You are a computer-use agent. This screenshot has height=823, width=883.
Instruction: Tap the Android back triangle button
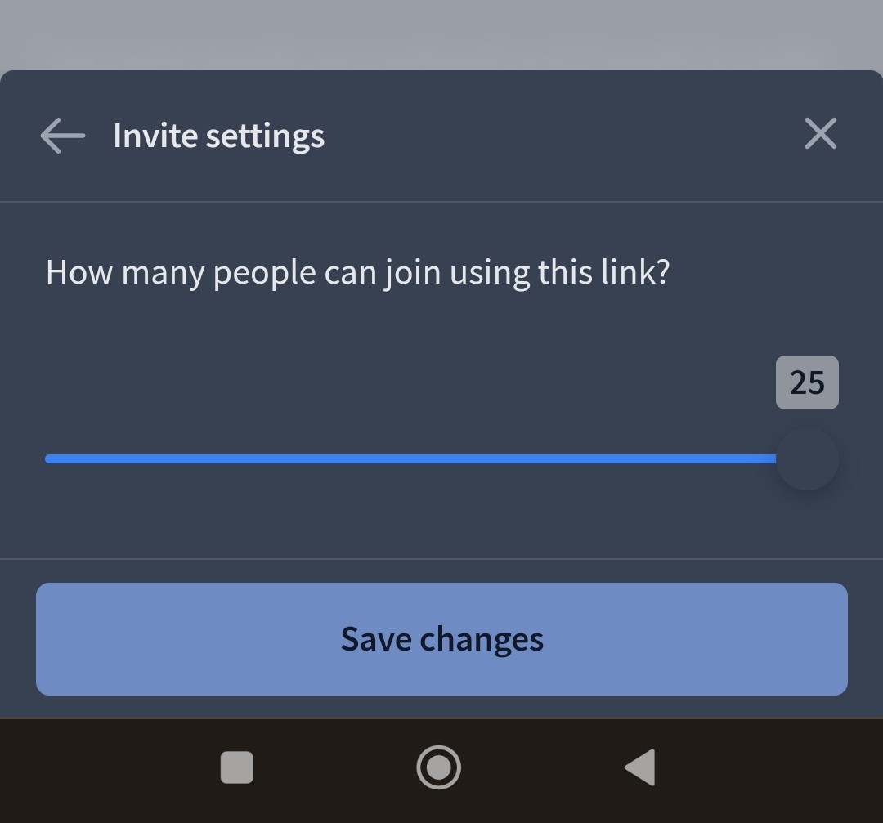641,767
